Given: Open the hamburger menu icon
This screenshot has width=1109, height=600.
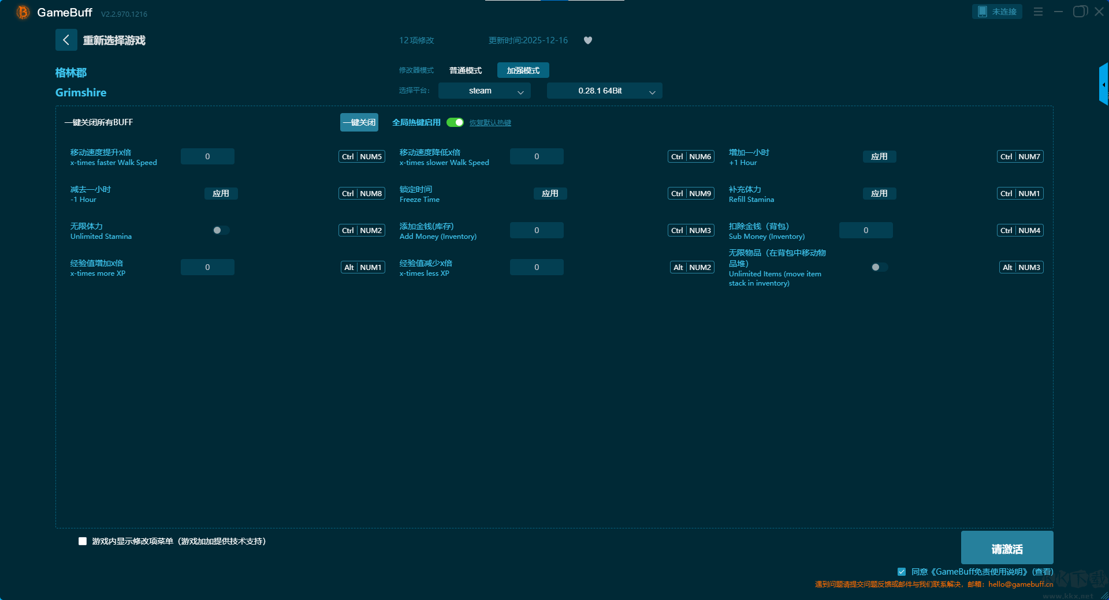Looking at the screenshot, I should (x=1038, y=12).
